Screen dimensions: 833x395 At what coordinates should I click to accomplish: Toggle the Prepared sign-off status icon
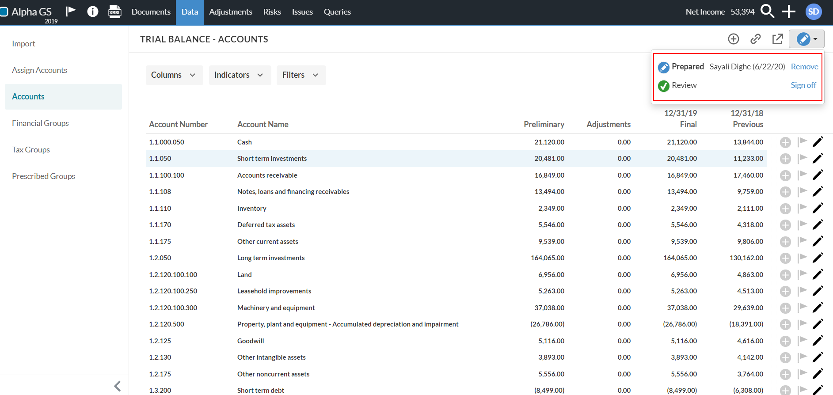tap(664, 67)
